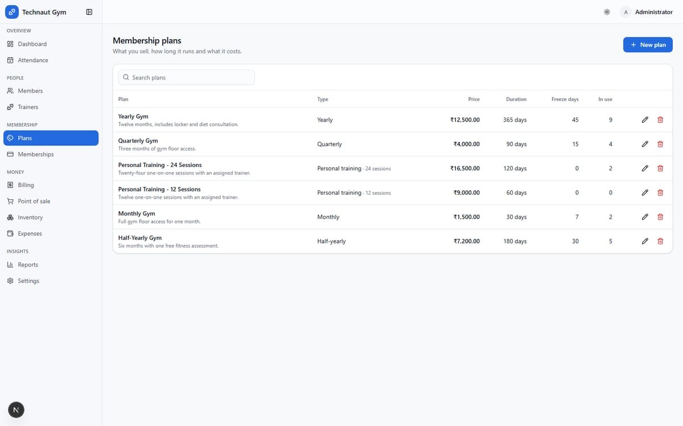Open Settings in the sidebar

point(51,281)
